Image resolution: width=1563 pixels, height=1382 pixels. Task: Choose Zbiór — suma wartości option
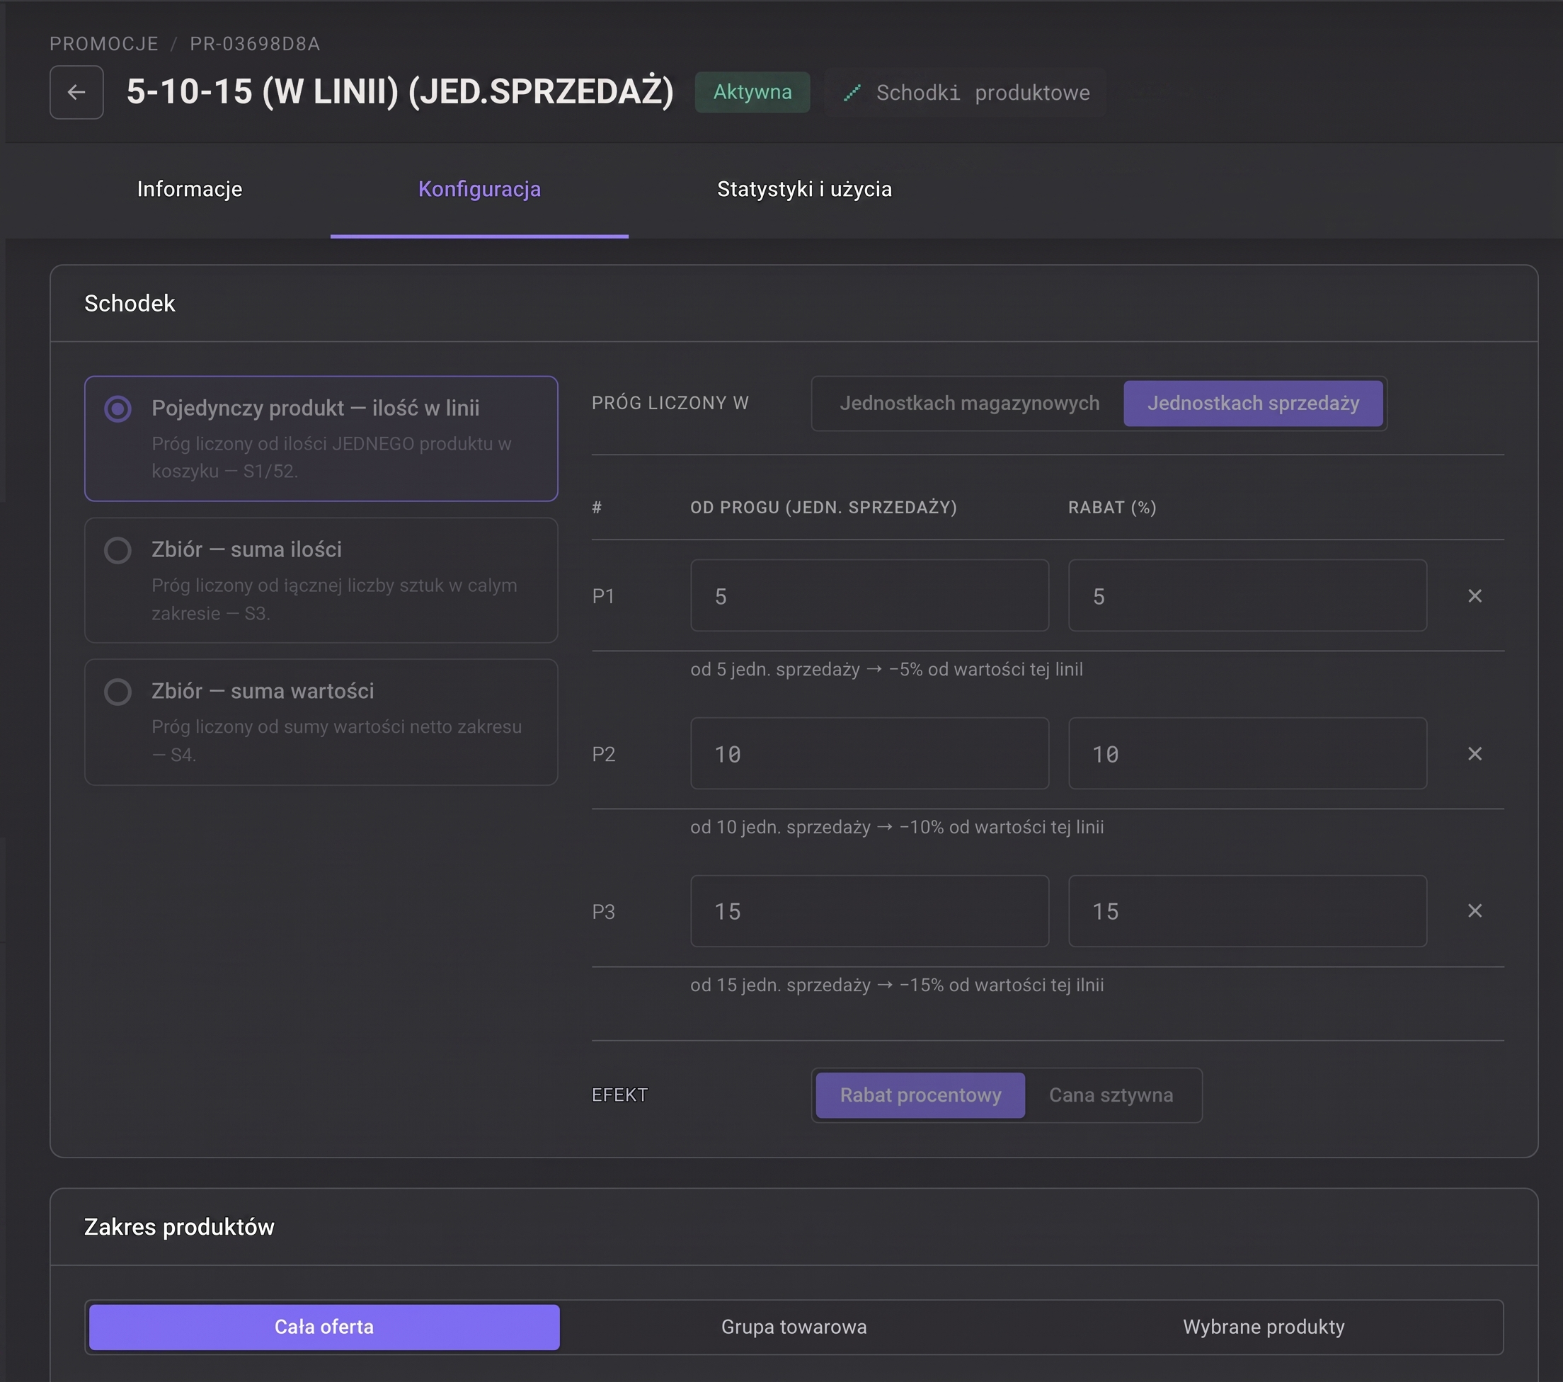tap(321, 722)
